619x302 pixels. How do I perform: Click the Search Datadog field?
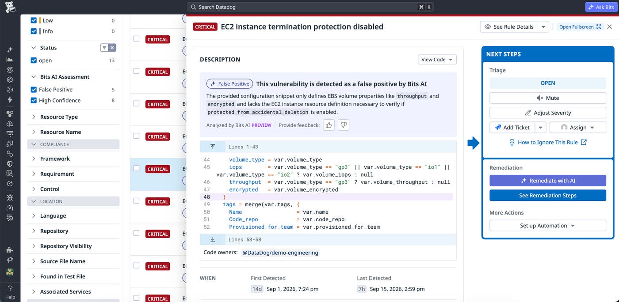[x=310, y=7]
